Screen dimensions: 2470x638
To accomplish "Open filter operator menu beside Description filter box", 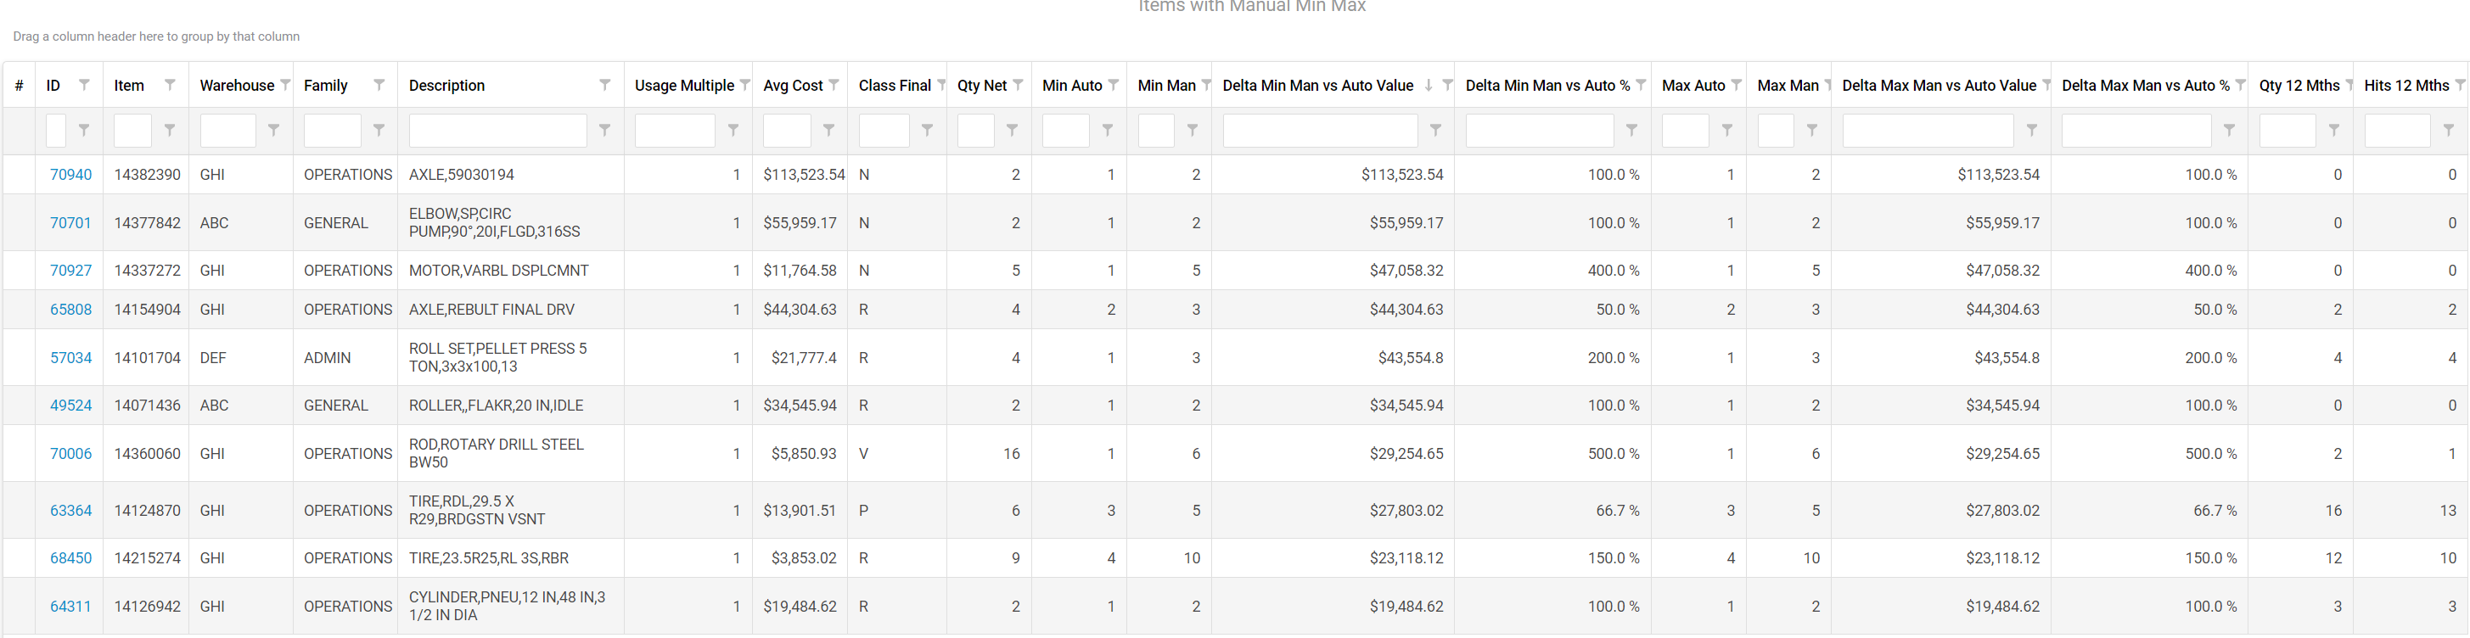I will [x=605, y=131].
